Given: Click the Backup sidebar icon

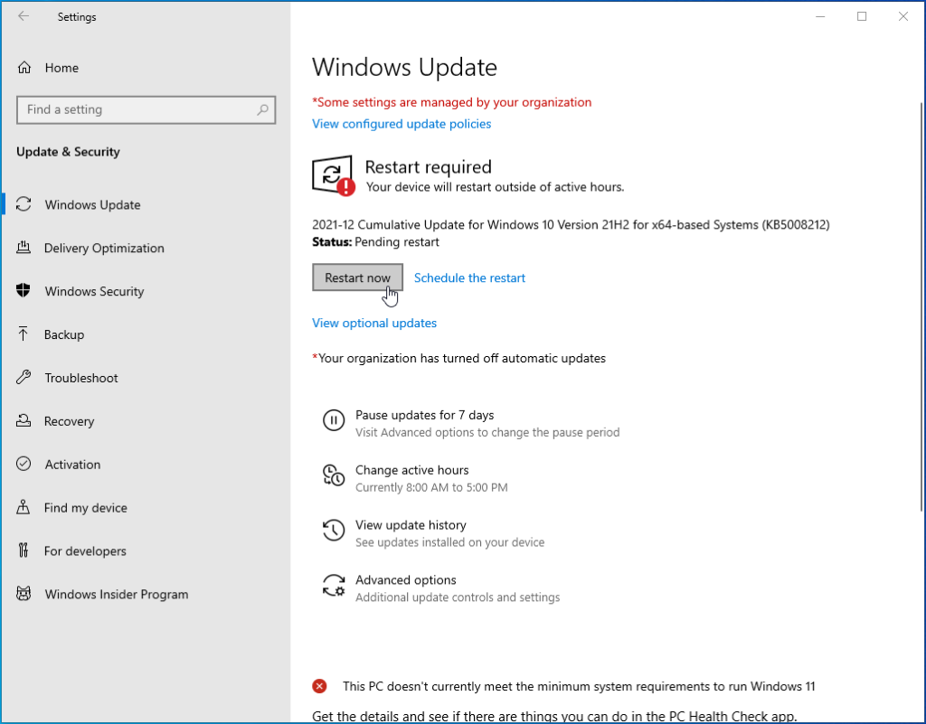Looking at the screenshot, I should [x=24, y=334].
